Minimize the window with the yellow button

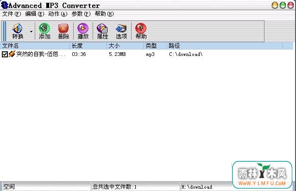pyautogui.click(x=275, y=5)
